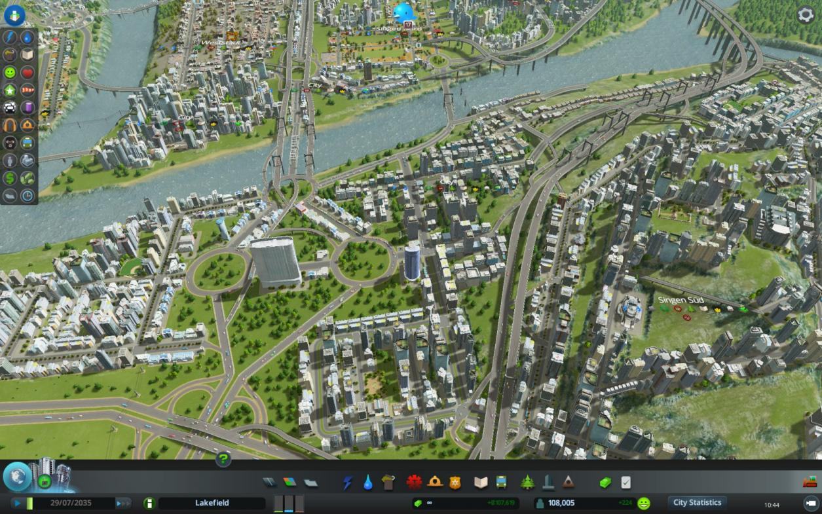The height and width of the screenshot is (514, 822).
Task: Click the population count 108,005
Action: point(561,504)
